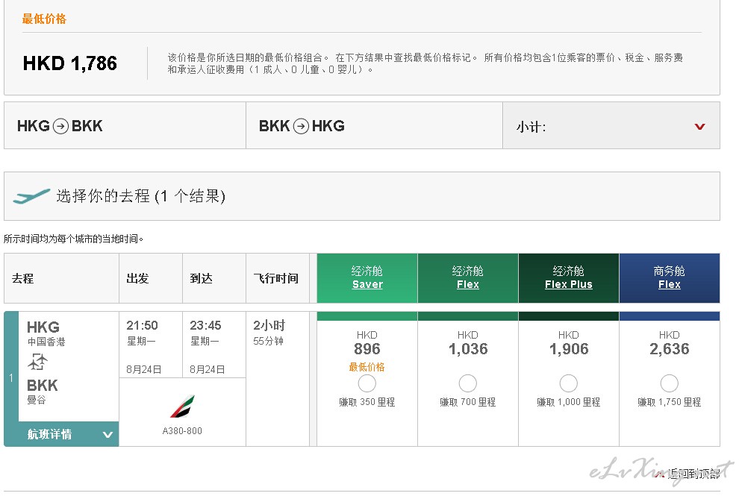Open the 经济舱 Flex Plus header link
The width and height of the screenshot is (742, 496).
569,284
